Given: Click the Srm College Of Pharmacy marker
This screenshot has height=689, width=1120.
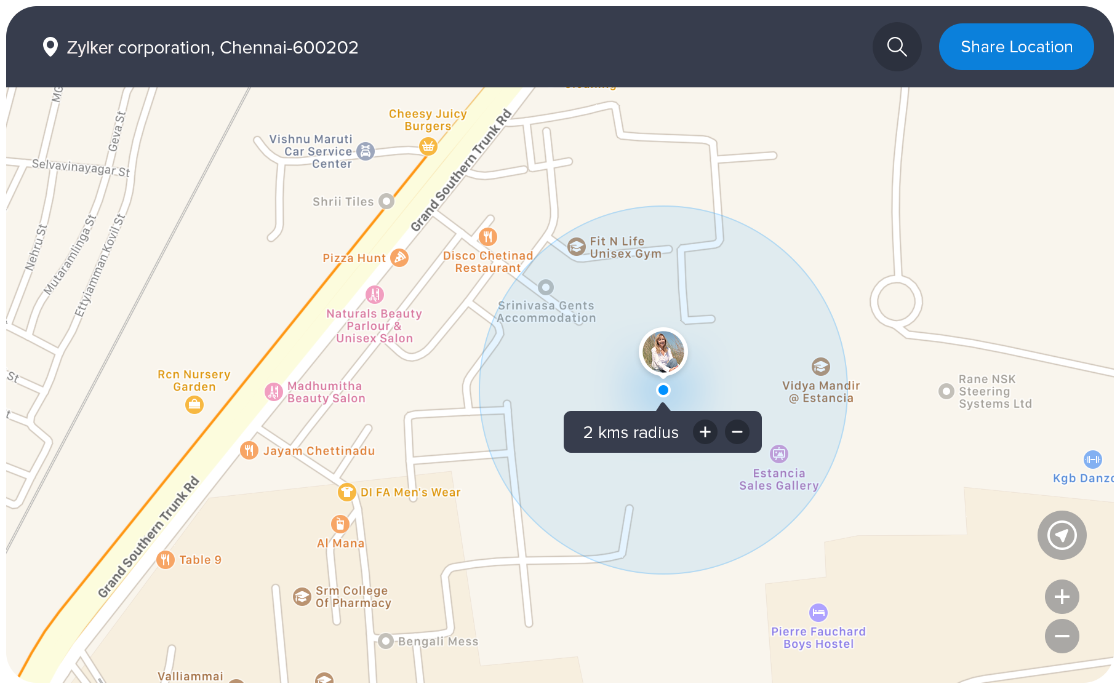Looking at the screenshot, I should [301, 596].
